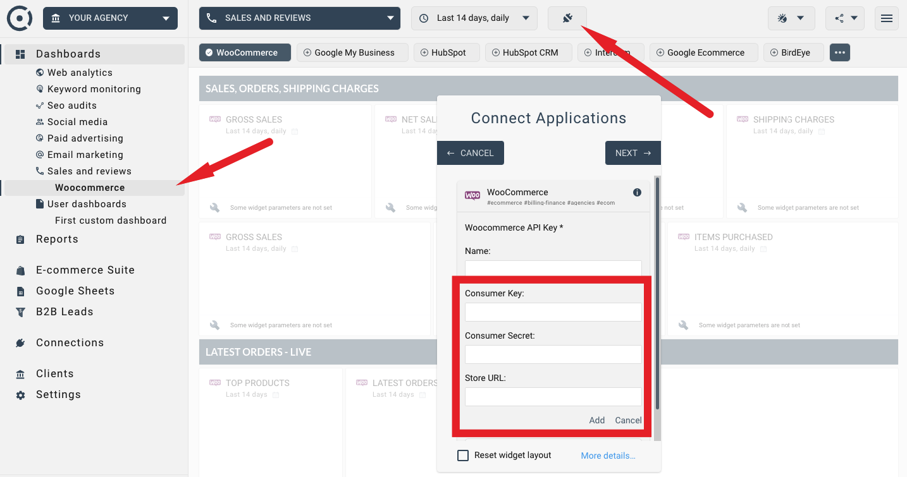The height and width of the screenshot is (477, 907).
Task: Open the More details link
Action: 608,456
